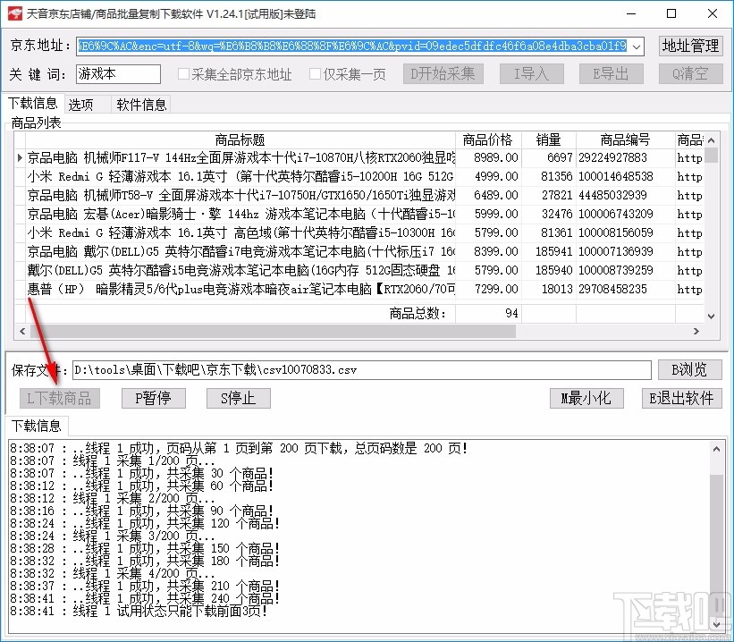Browse save path with B浏览
Image resolution: width=734 pixels, height=642 pixels.
click(689, 369)
